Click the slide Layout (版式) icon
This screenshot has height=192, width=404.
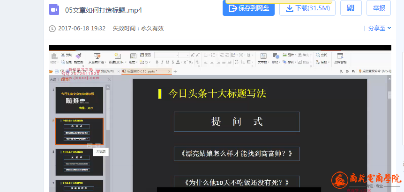tap(133, 56)
